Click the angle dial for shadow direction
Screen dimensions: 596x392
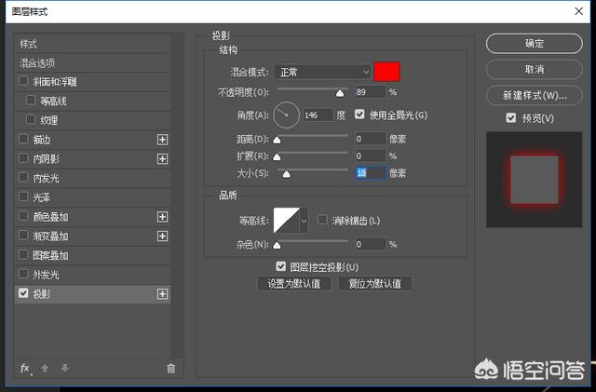pos(286,115)
